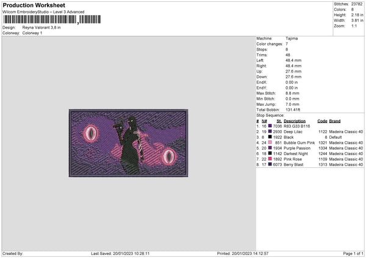Viewport: 366px width, 258px height.
Task: Select the R83 G33 B116 description text
Action: [296, 126]
